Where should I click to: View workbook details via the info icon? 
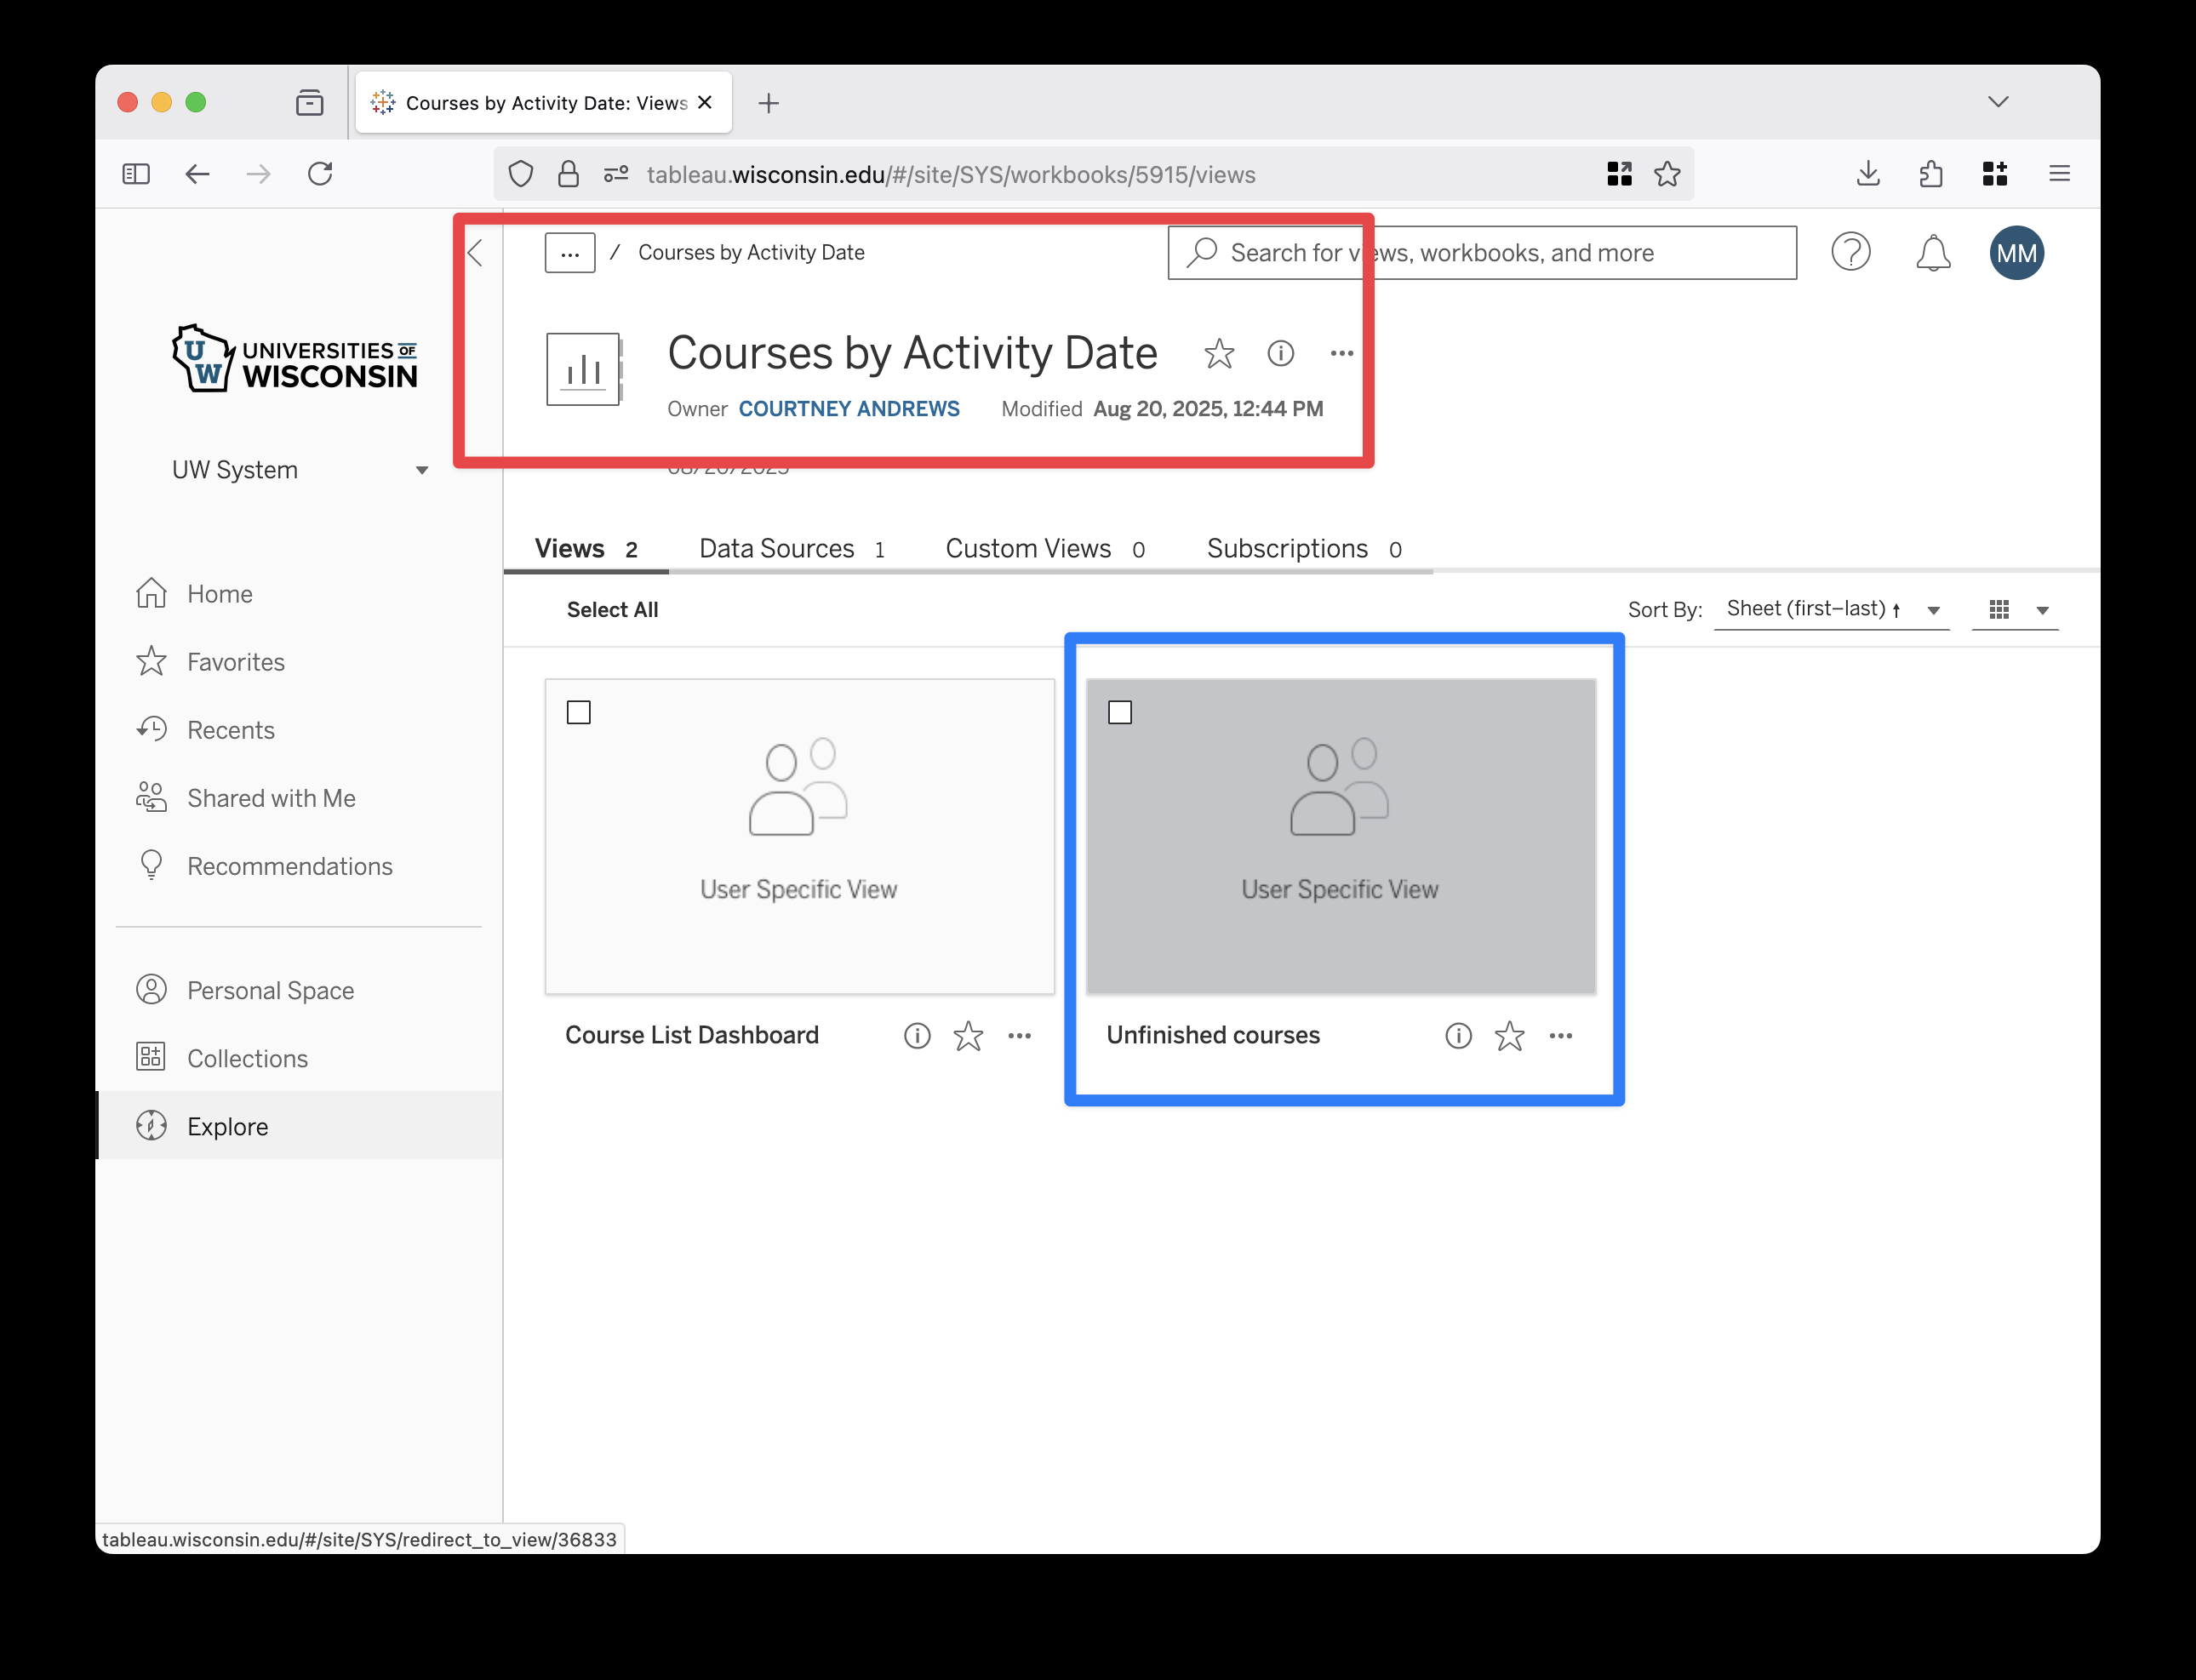tap(1281, 353)
